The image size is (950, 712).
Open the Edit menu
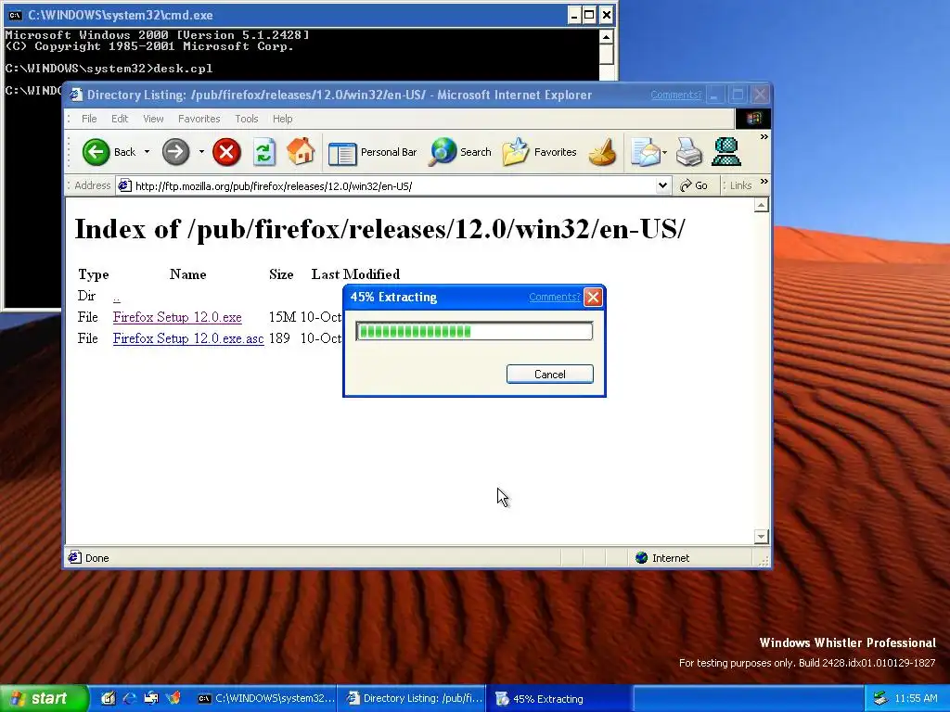(x=120, y=119)
